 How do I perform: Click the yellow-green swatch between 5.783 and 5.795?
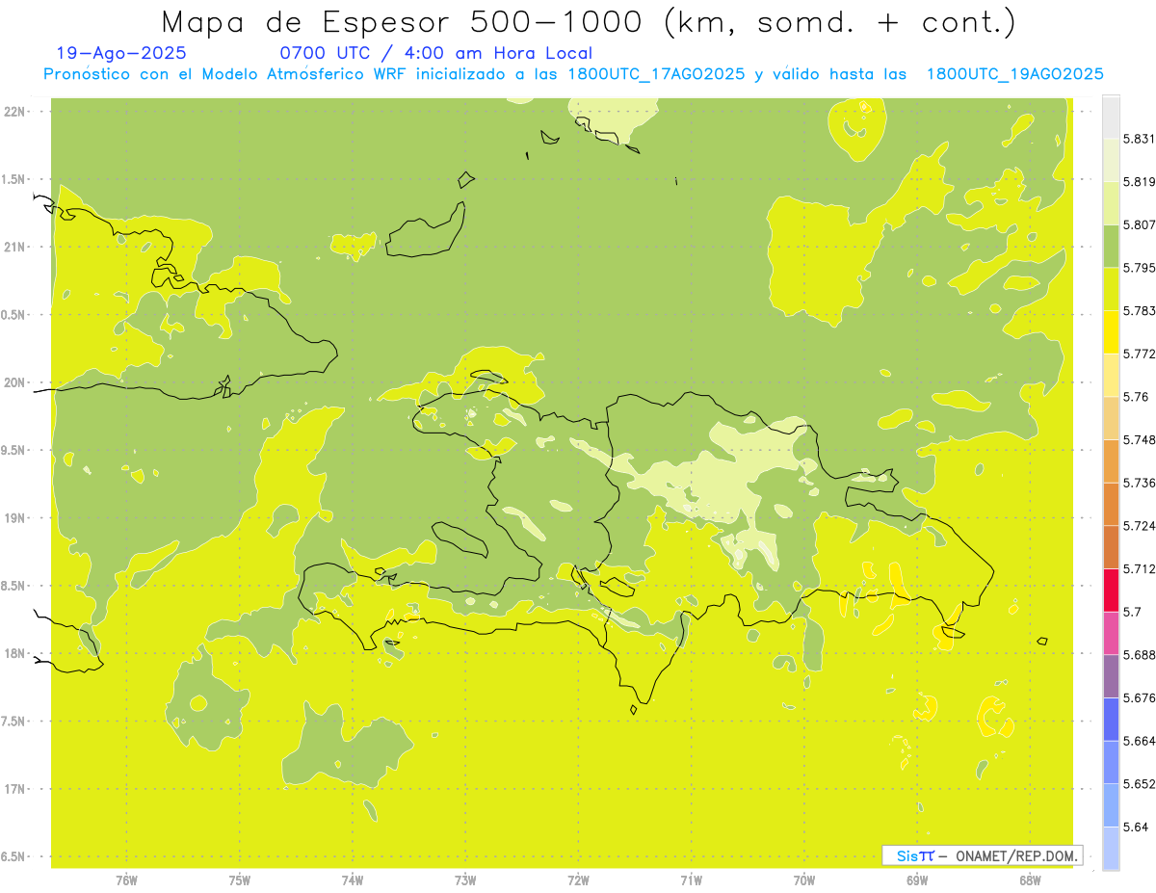pyautogui.click(x=1111, y=289)
